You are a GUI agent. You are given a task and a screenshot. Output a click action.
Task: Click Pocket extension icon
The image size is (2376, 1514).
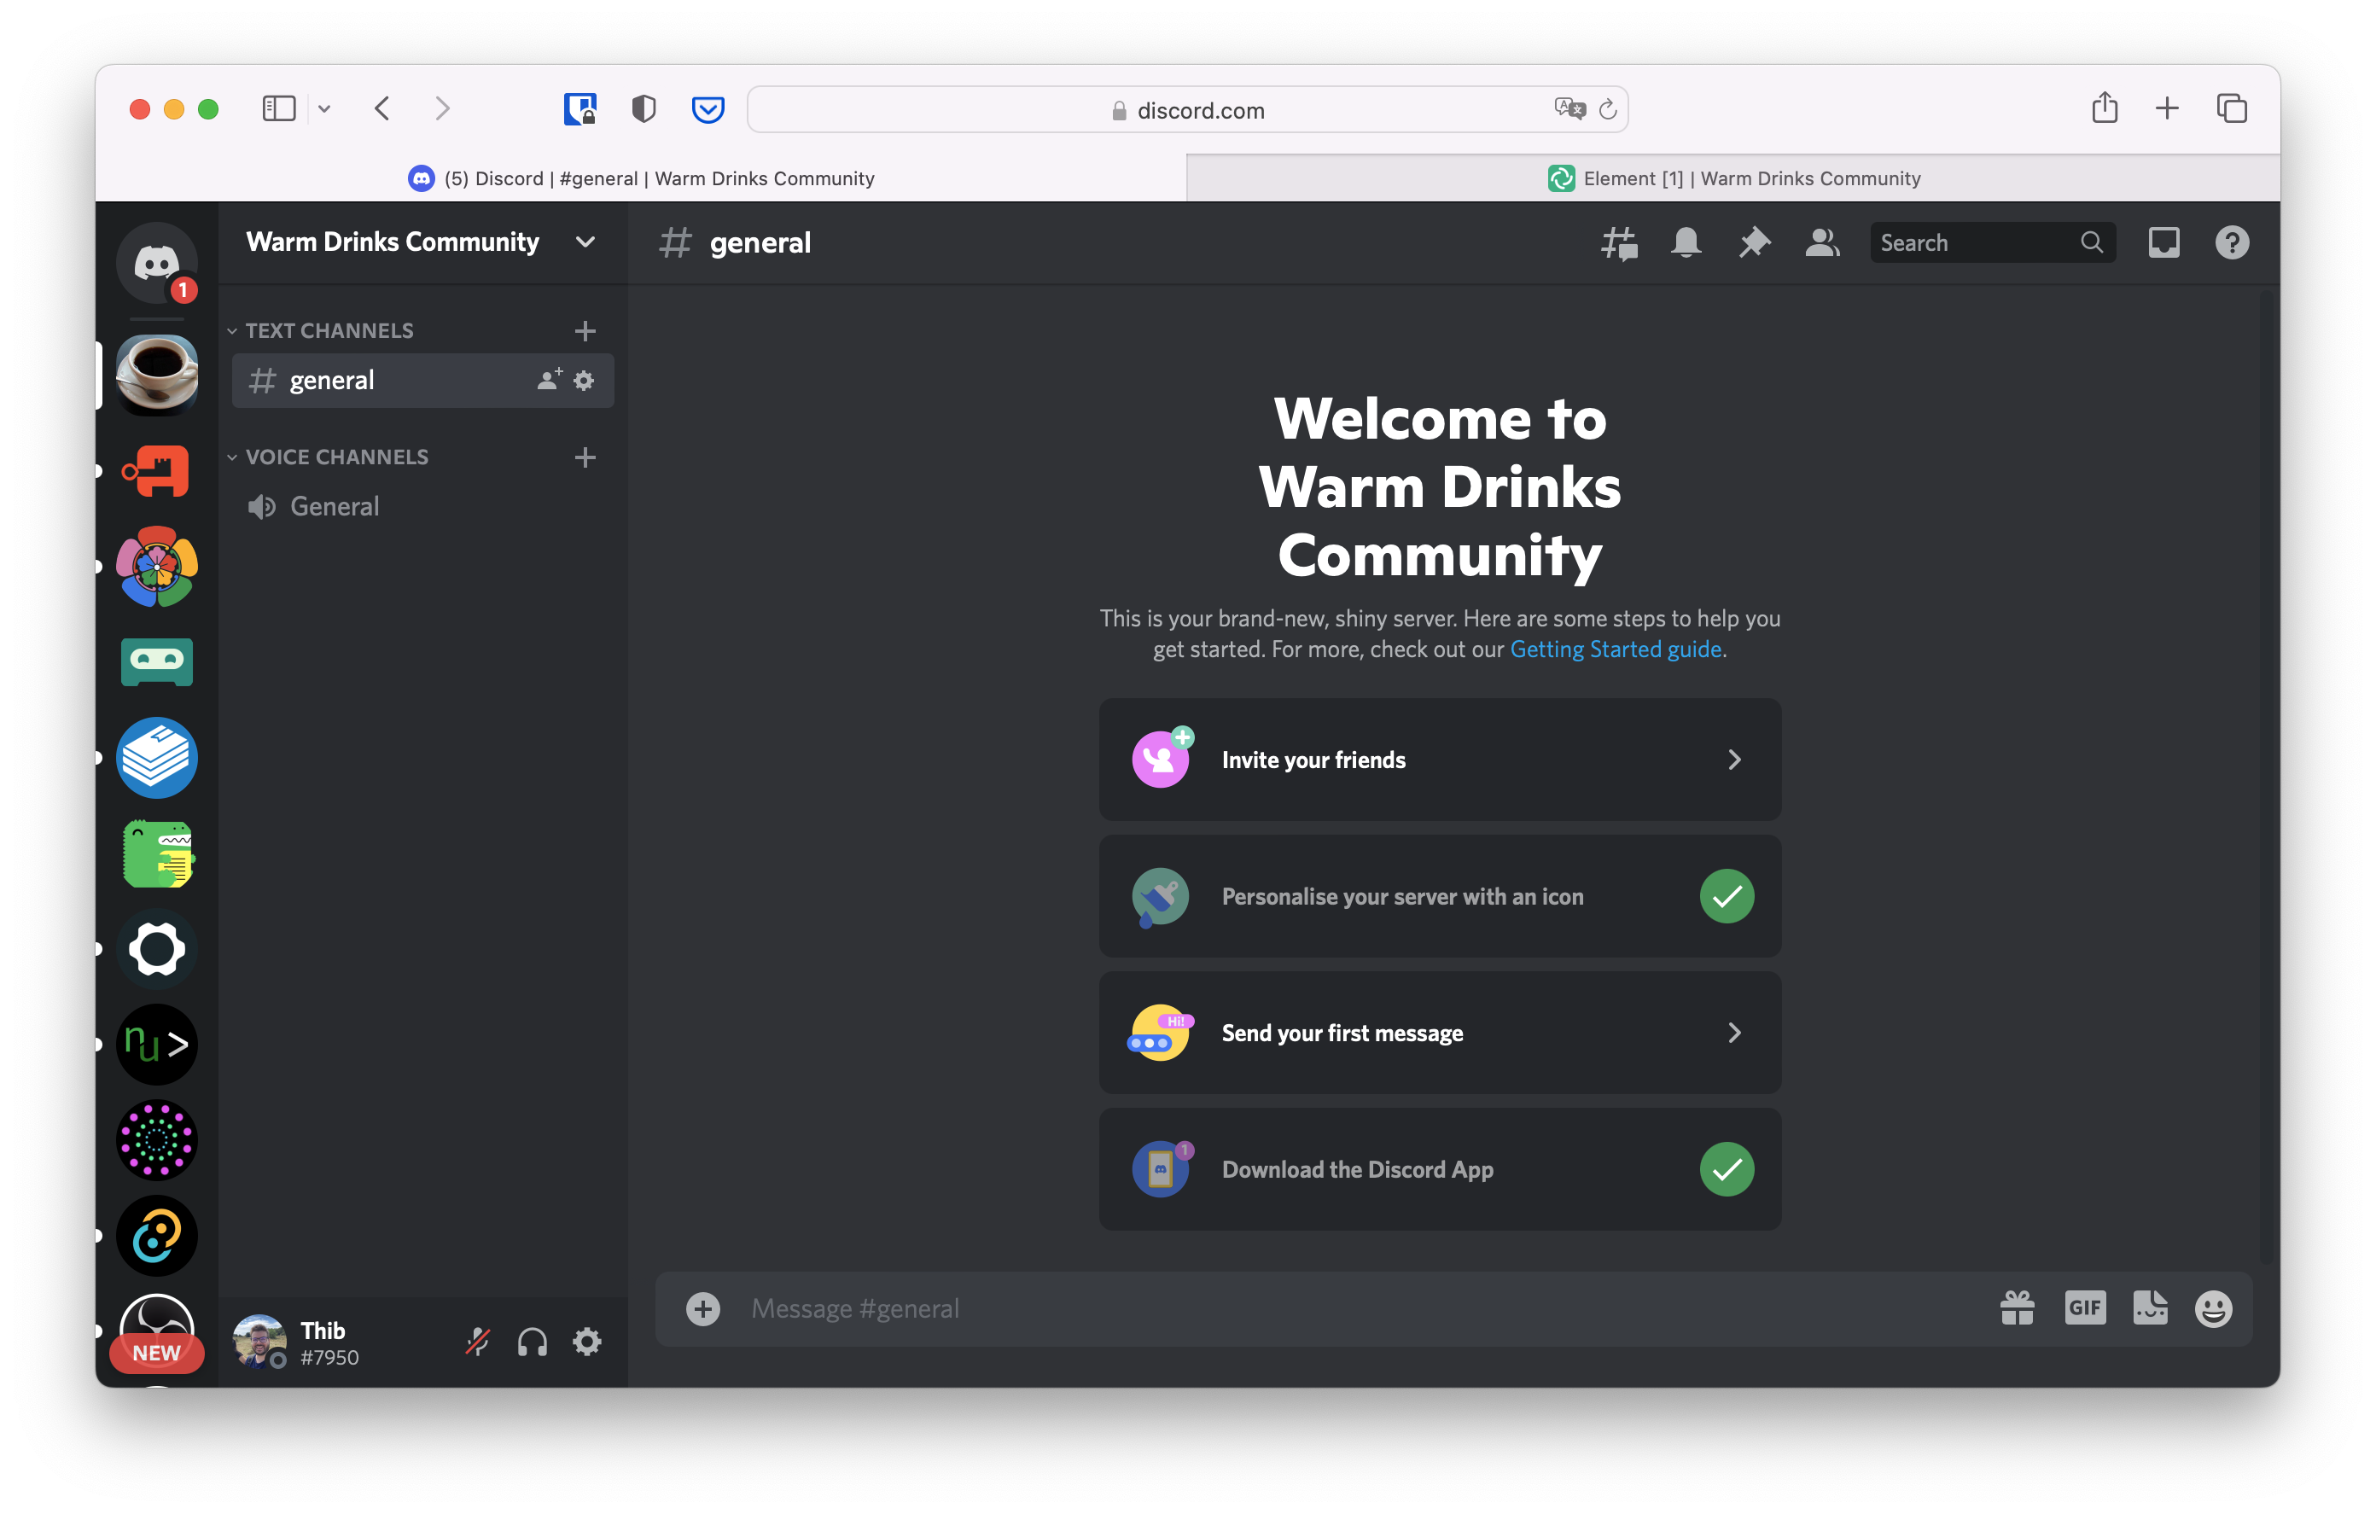click(x=708, y=108)
